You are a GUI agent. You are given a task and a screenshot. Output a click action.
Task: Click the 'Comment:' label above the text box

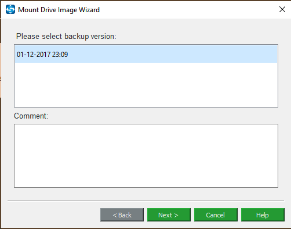coord(31,116)
